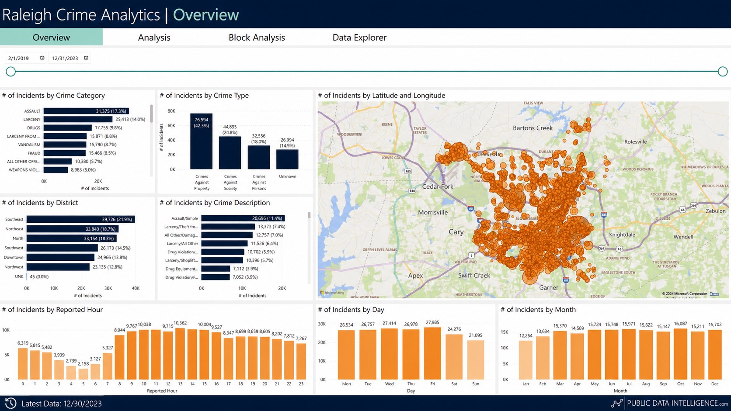Open the end date calendar picker icon

86,58
